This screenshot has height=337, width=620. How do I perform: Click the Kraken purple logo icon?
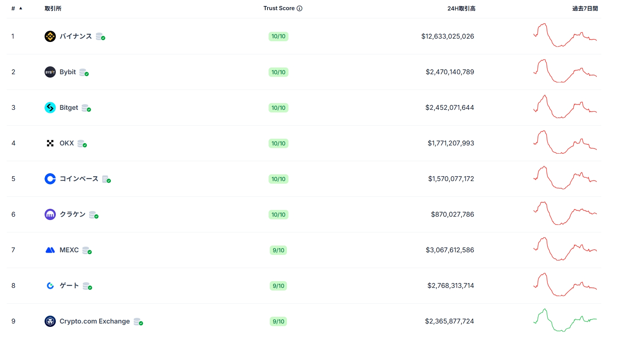tap(50, 214)
